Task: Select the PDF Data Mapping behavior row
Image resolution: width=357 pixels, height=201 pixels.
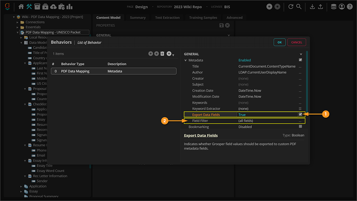Action: pos(114,71)
